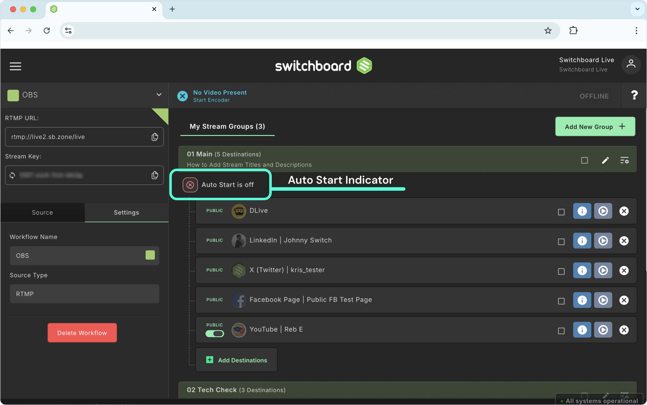Click the Switchboard logo
Screen dimensions: 647x405
click(323, 66)
